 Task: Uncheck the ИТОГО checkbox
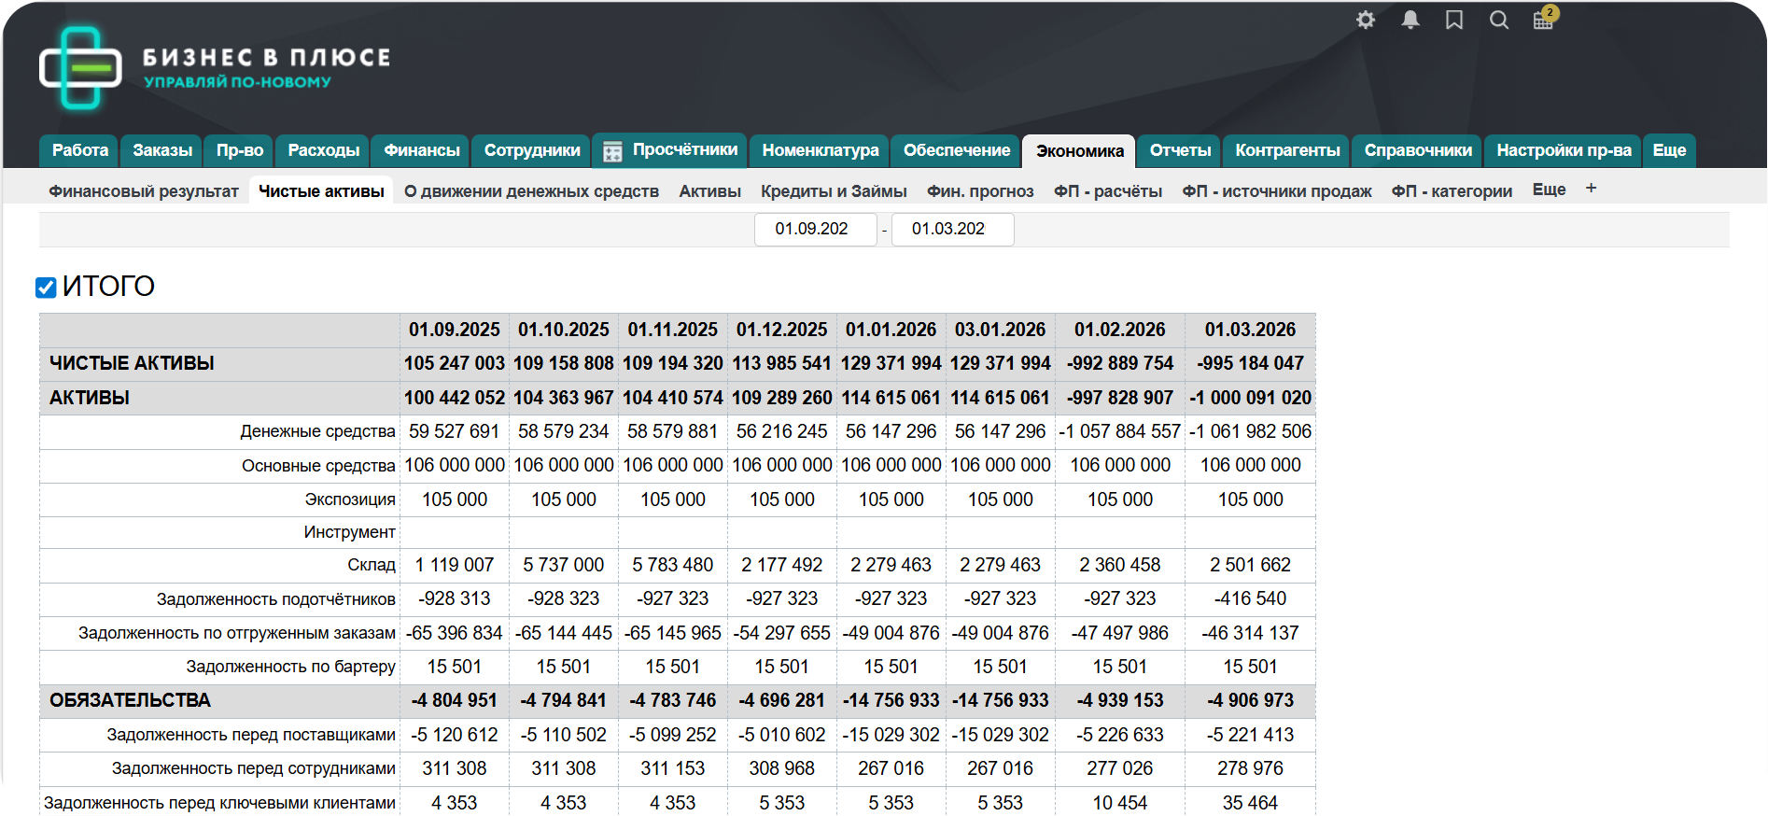[46, 288]
